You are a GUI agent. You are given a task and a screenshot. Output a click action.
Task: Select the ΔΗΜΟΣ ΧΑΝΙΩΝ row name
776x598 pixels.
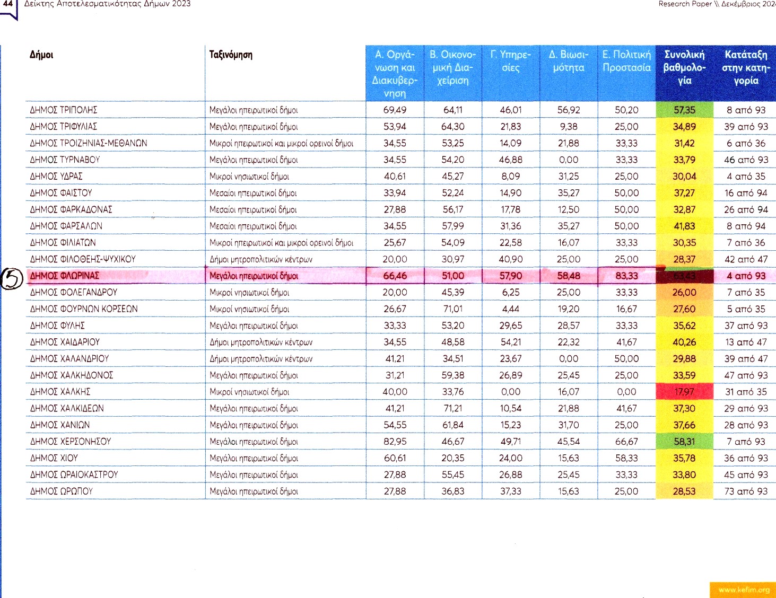point(60,425)
